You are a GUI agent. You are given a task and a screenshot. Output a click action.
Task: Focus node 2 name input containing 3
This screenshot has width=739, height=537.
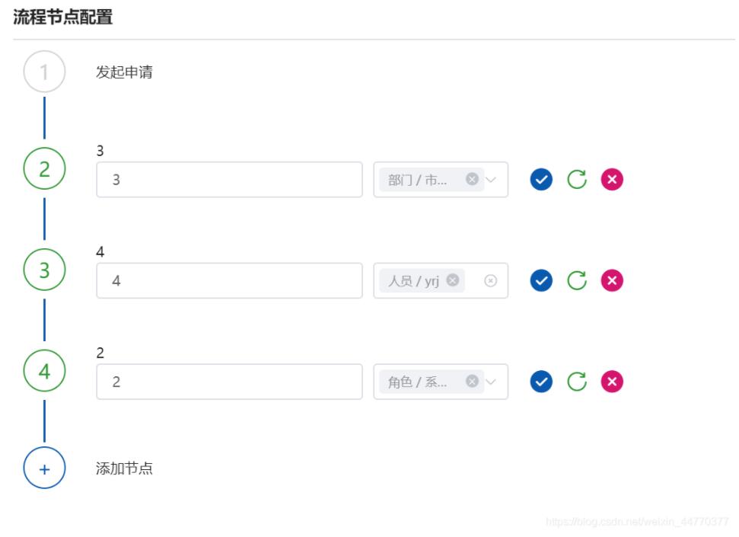tap(230, 179)
